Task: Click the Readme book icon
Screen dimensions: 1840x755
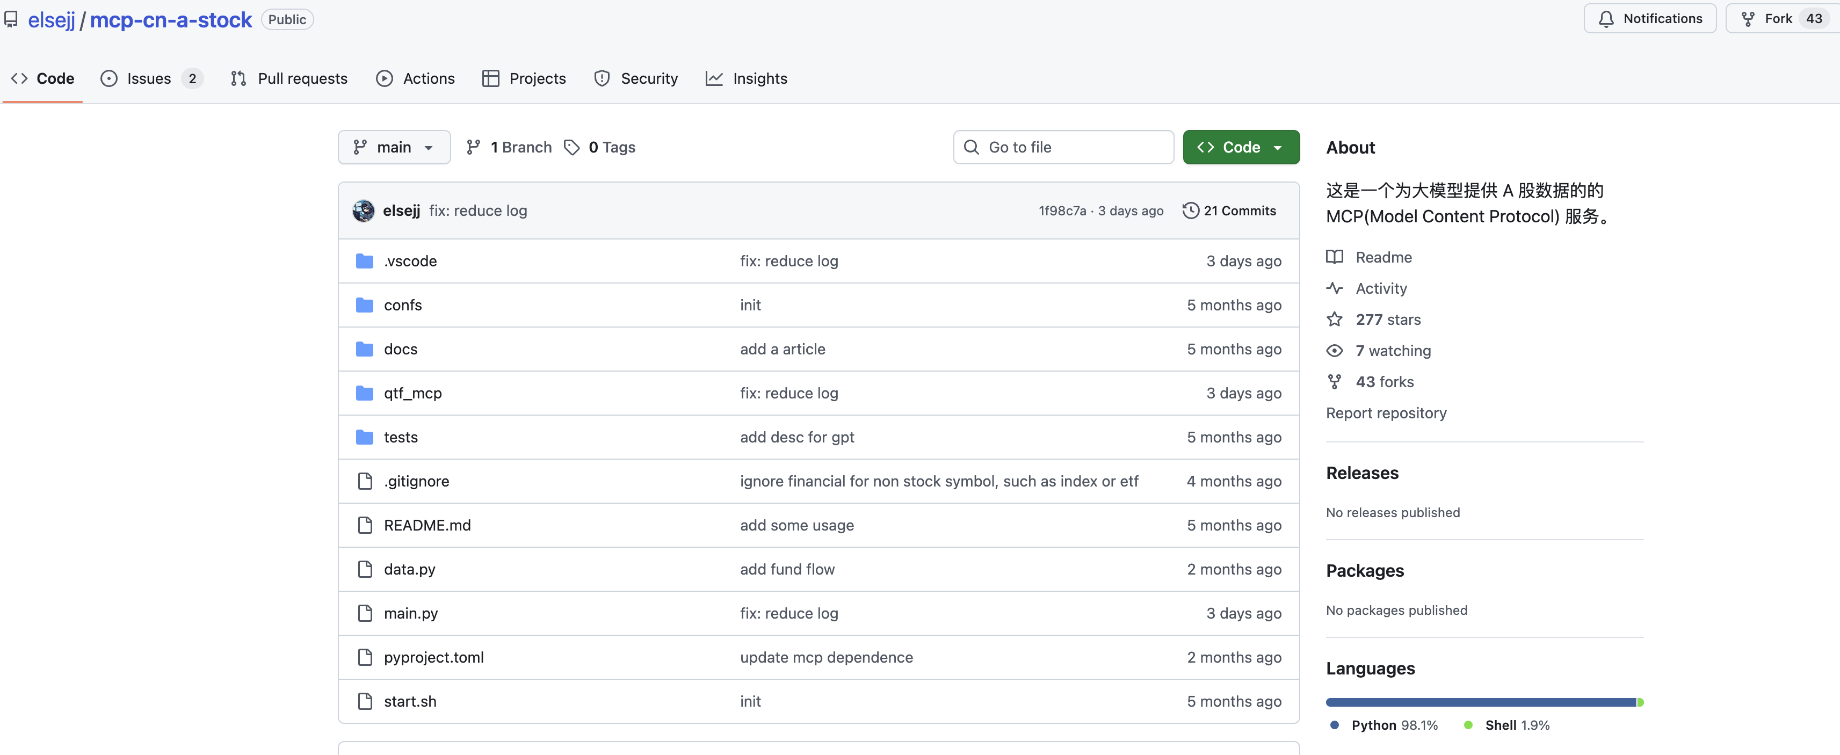Action: point(1334,257)
